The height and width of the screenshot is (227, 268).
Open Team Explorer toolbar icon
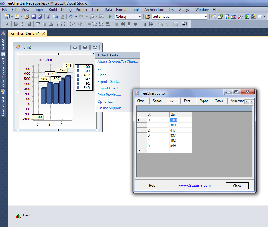tap(227, 17)
